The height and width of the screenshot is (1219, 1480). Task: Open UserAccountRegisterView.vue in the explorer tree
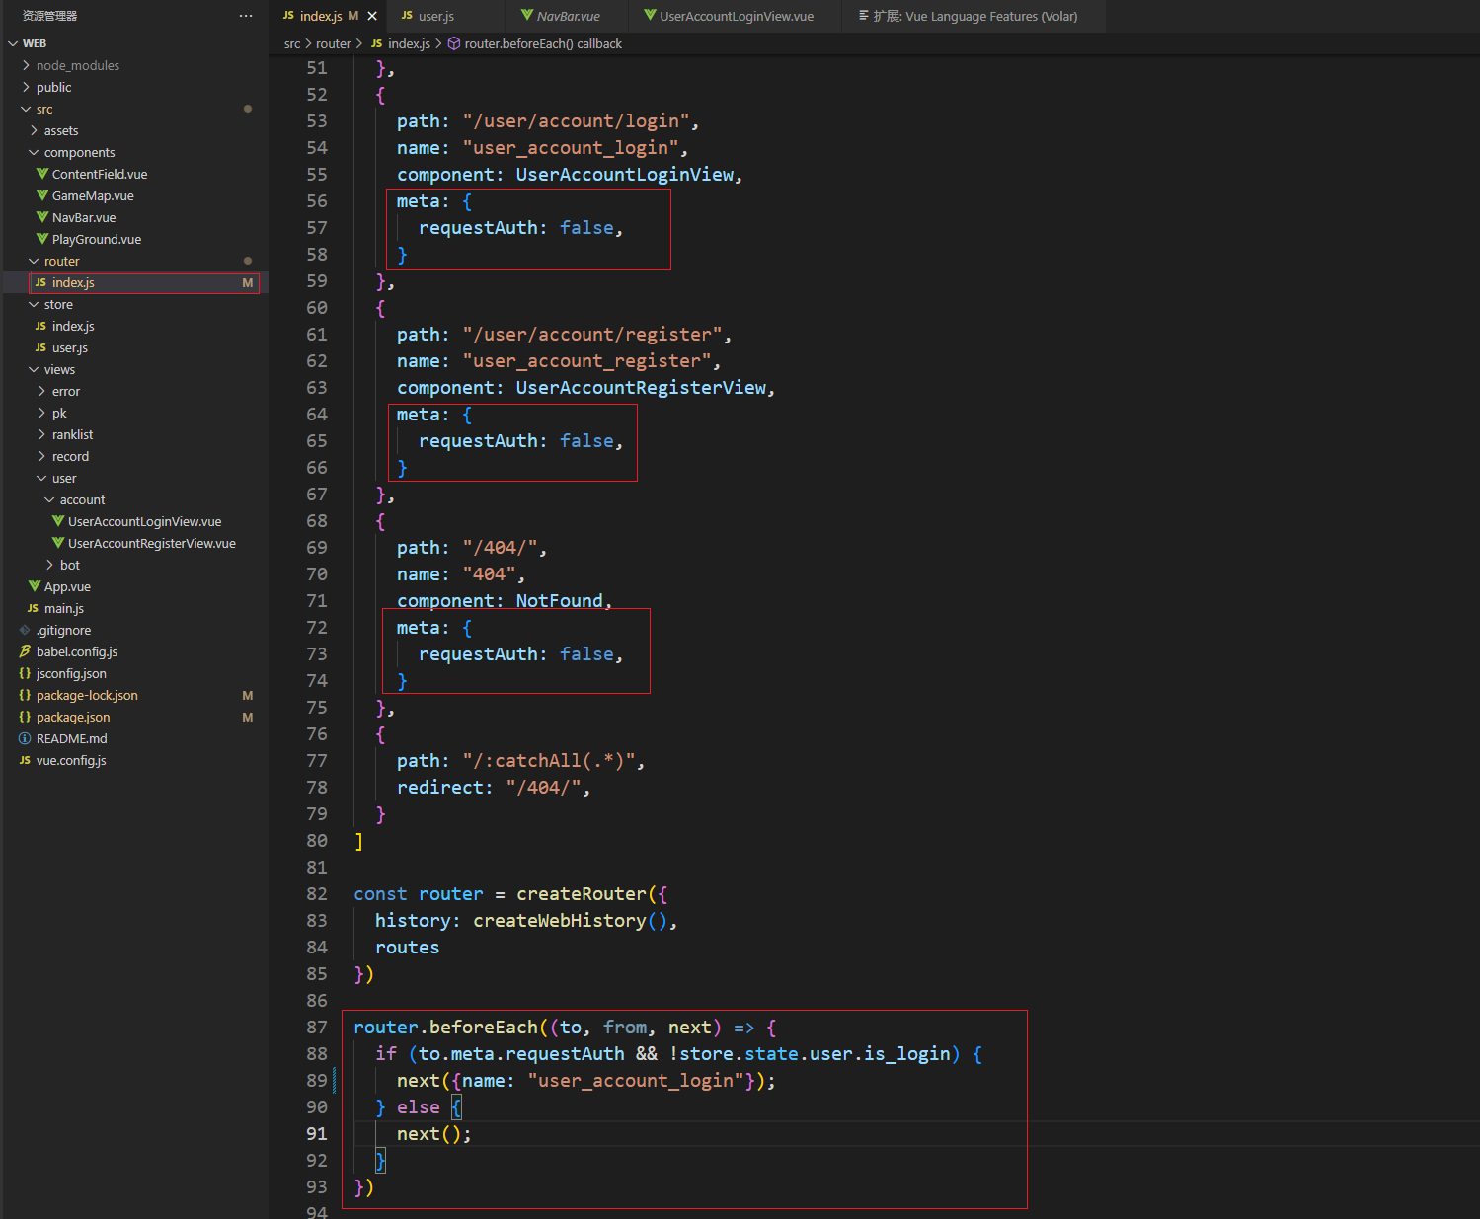[151, 543]
